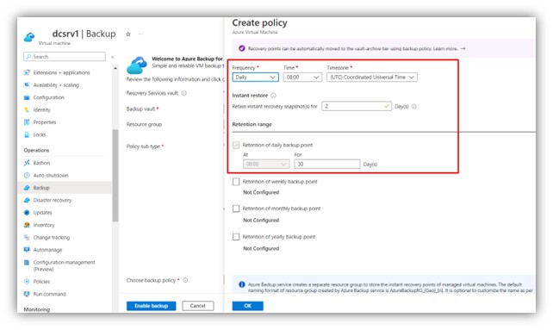Click the Backup cloud icon in sidebar

click(x=27, y=188)
